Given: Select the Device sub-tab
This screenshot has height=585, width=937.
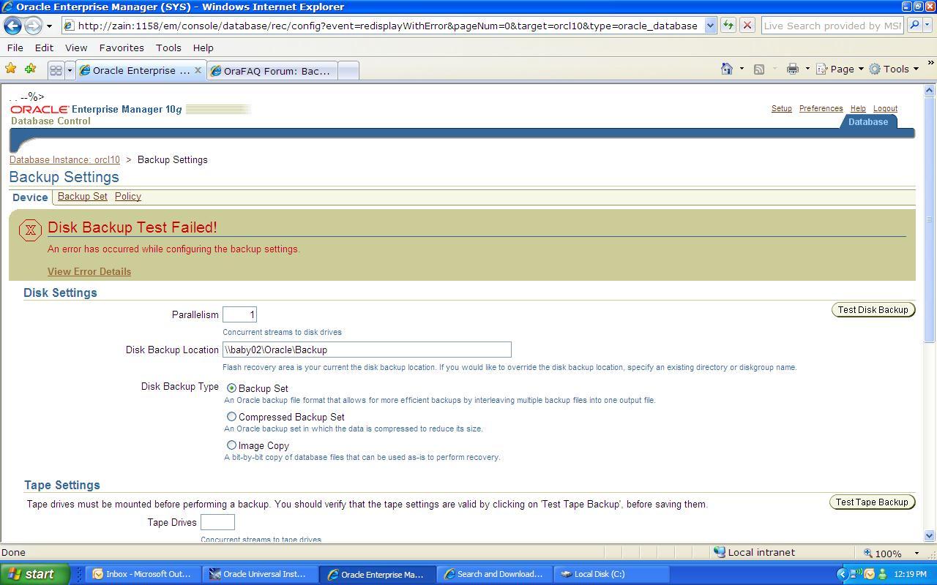Looking at the screenshot, I should [x=30, y=197].
